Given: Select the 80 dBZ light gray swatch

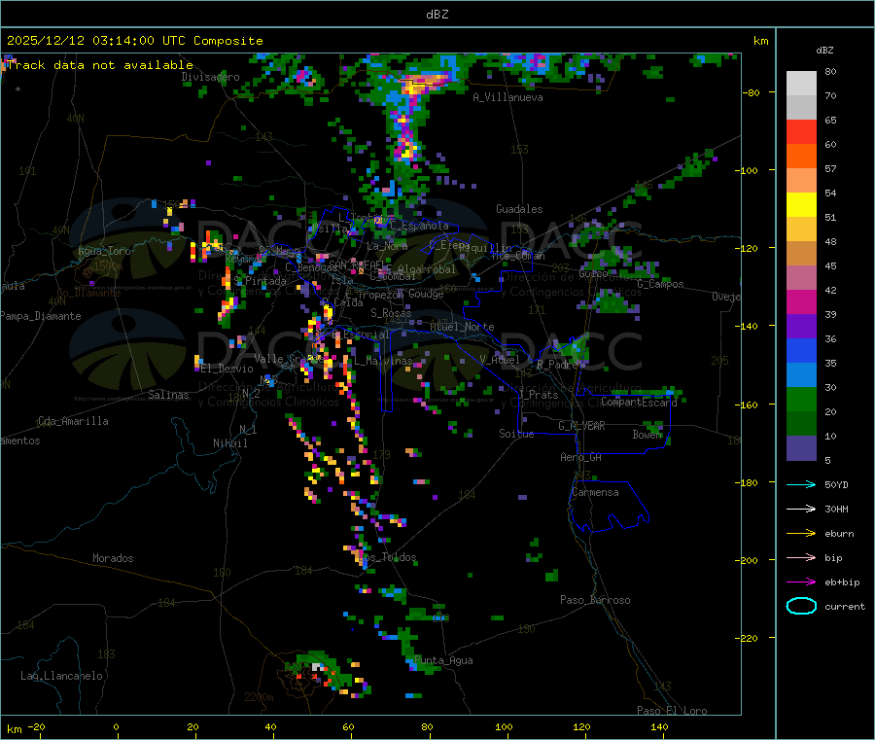Looking at the screenshot, I should [801, 84].
